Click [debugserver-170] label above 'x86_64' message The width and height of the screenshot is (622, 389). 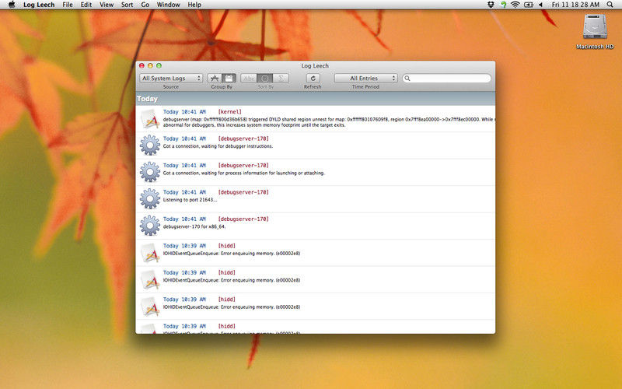click(x=243, y=219)
